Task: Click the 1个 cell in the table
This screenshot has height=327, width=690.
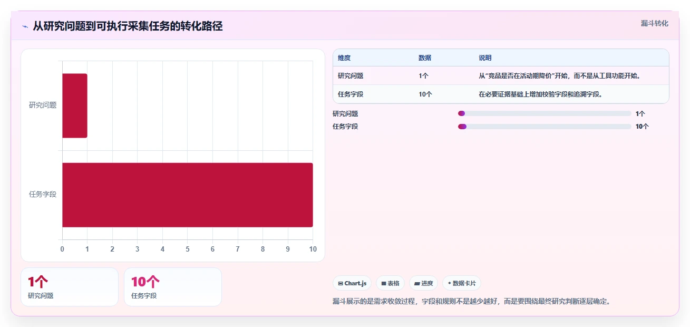Action: coord(424,76)
